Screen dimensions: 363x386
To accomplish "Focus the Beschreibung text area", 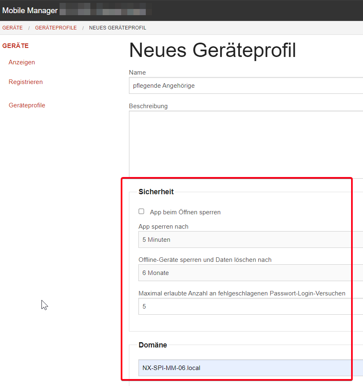I will click(x=246, y=143).
